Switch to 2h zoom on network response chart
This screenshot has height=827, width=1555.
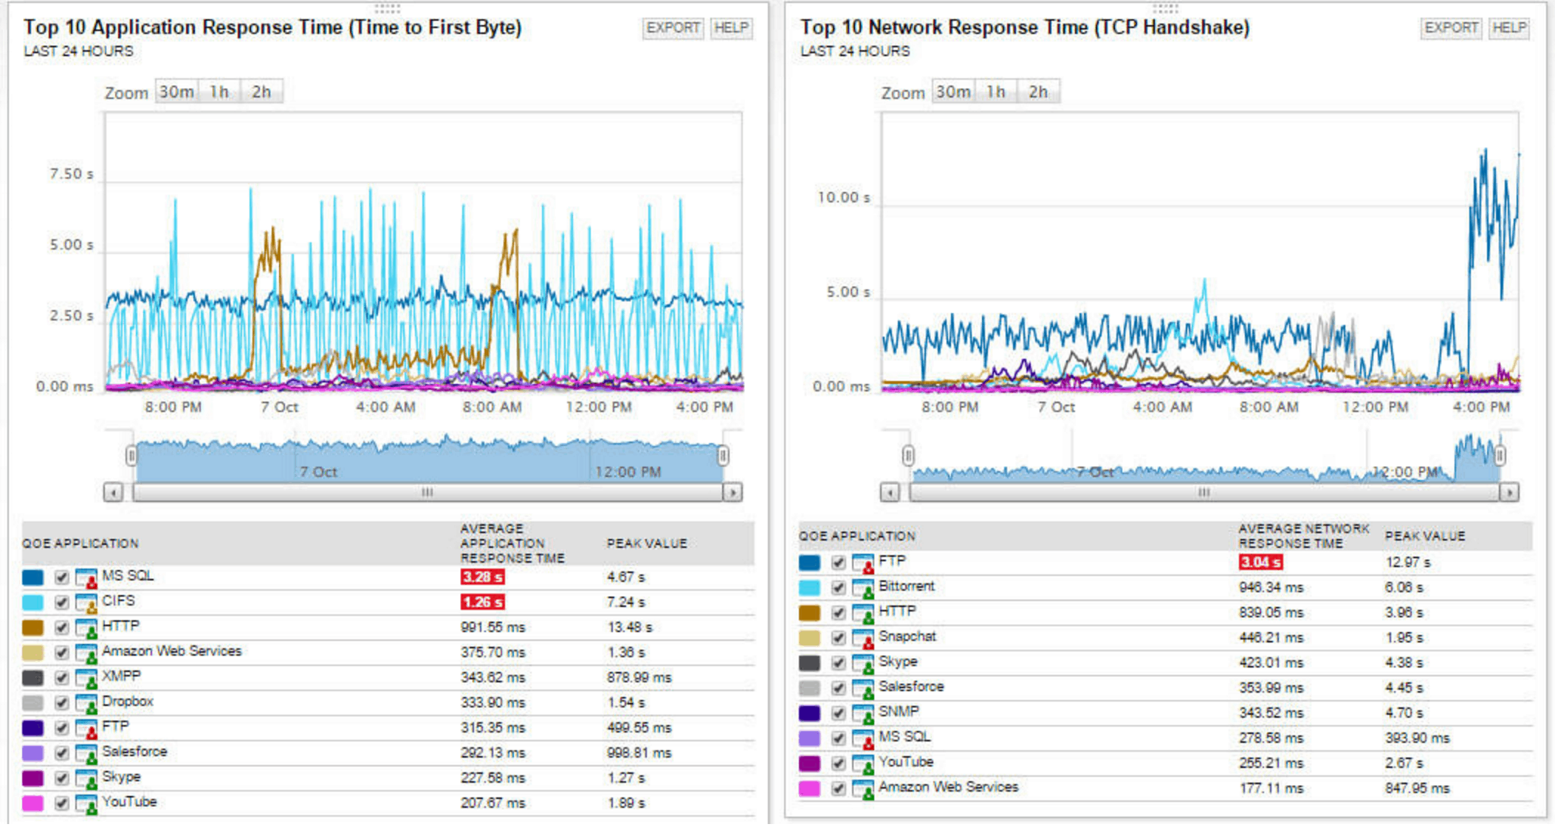coord(1037,91)
